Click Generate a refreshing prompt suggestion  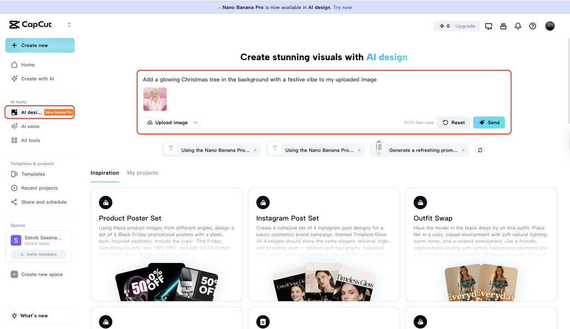pos(420,150)
